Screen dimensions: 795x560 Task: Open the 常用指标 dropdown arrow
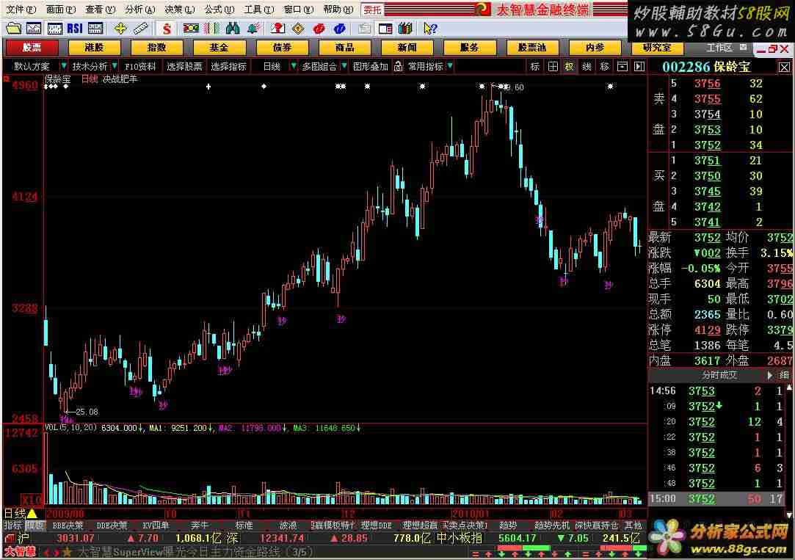point(450,66)
